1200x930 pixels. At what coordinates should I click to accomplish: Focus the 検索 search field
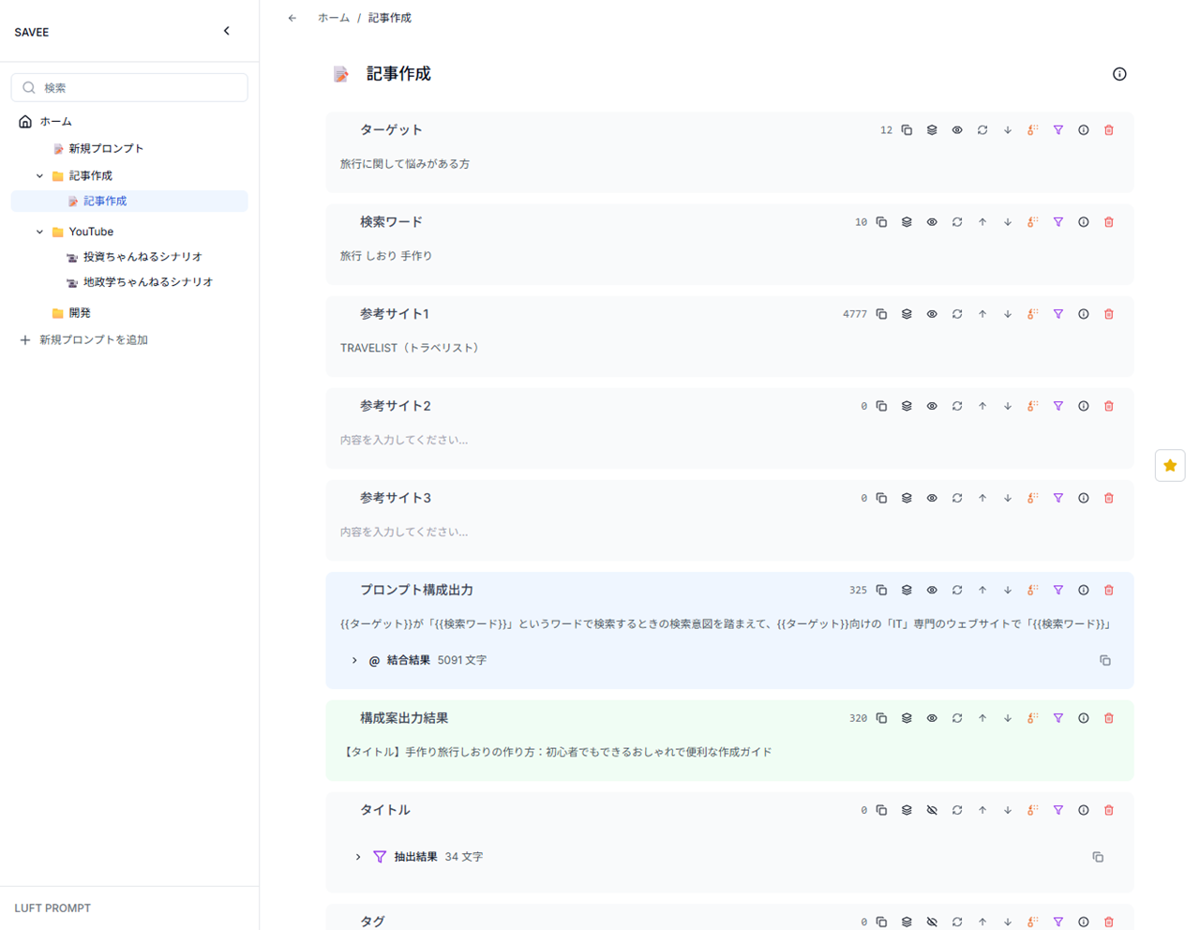point(129,87)
